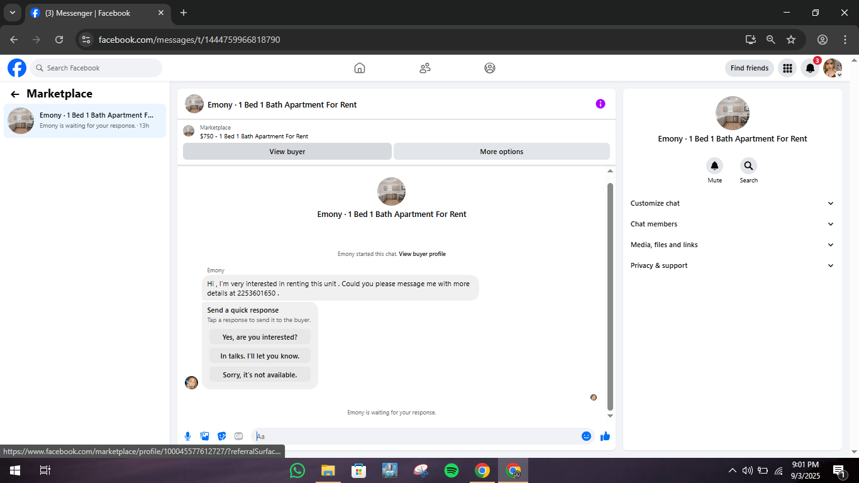This screenshot has height=483, width=859.
Task: Click the Find friends button
Action: pos(750,68)
